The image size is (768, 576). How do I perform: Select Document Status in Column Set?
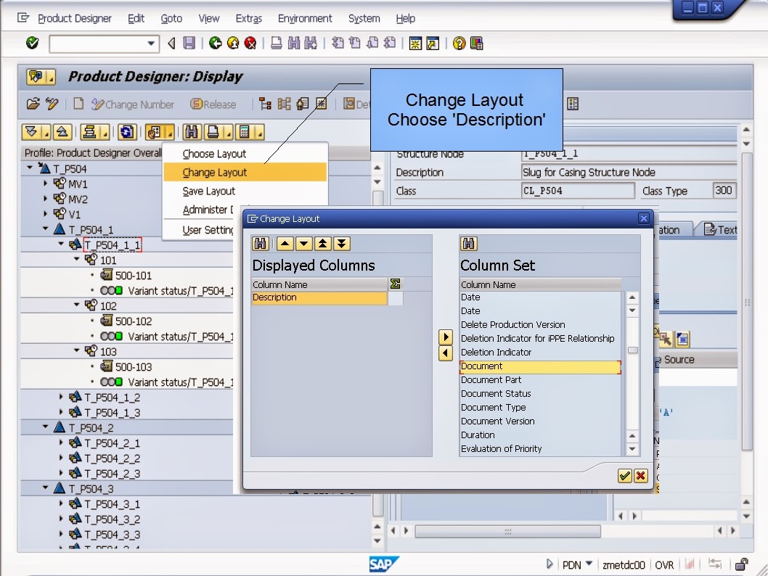(x=540, y=394)
